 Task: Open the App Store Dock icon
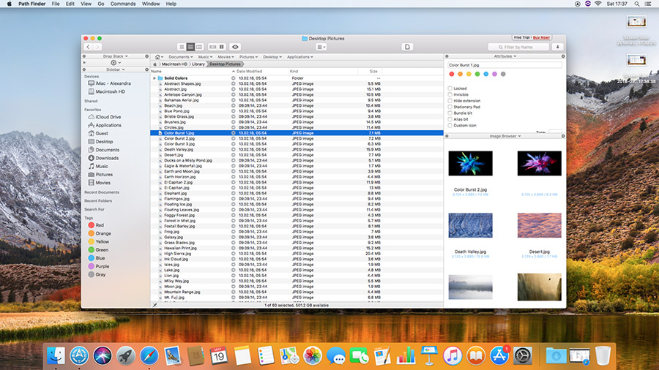click(499, 355)
